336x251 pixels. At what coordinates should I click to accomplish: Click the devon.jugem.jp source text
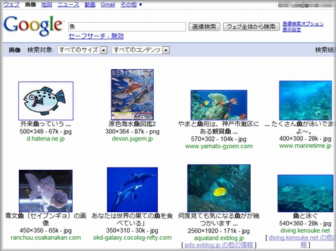tap(132, 139)
